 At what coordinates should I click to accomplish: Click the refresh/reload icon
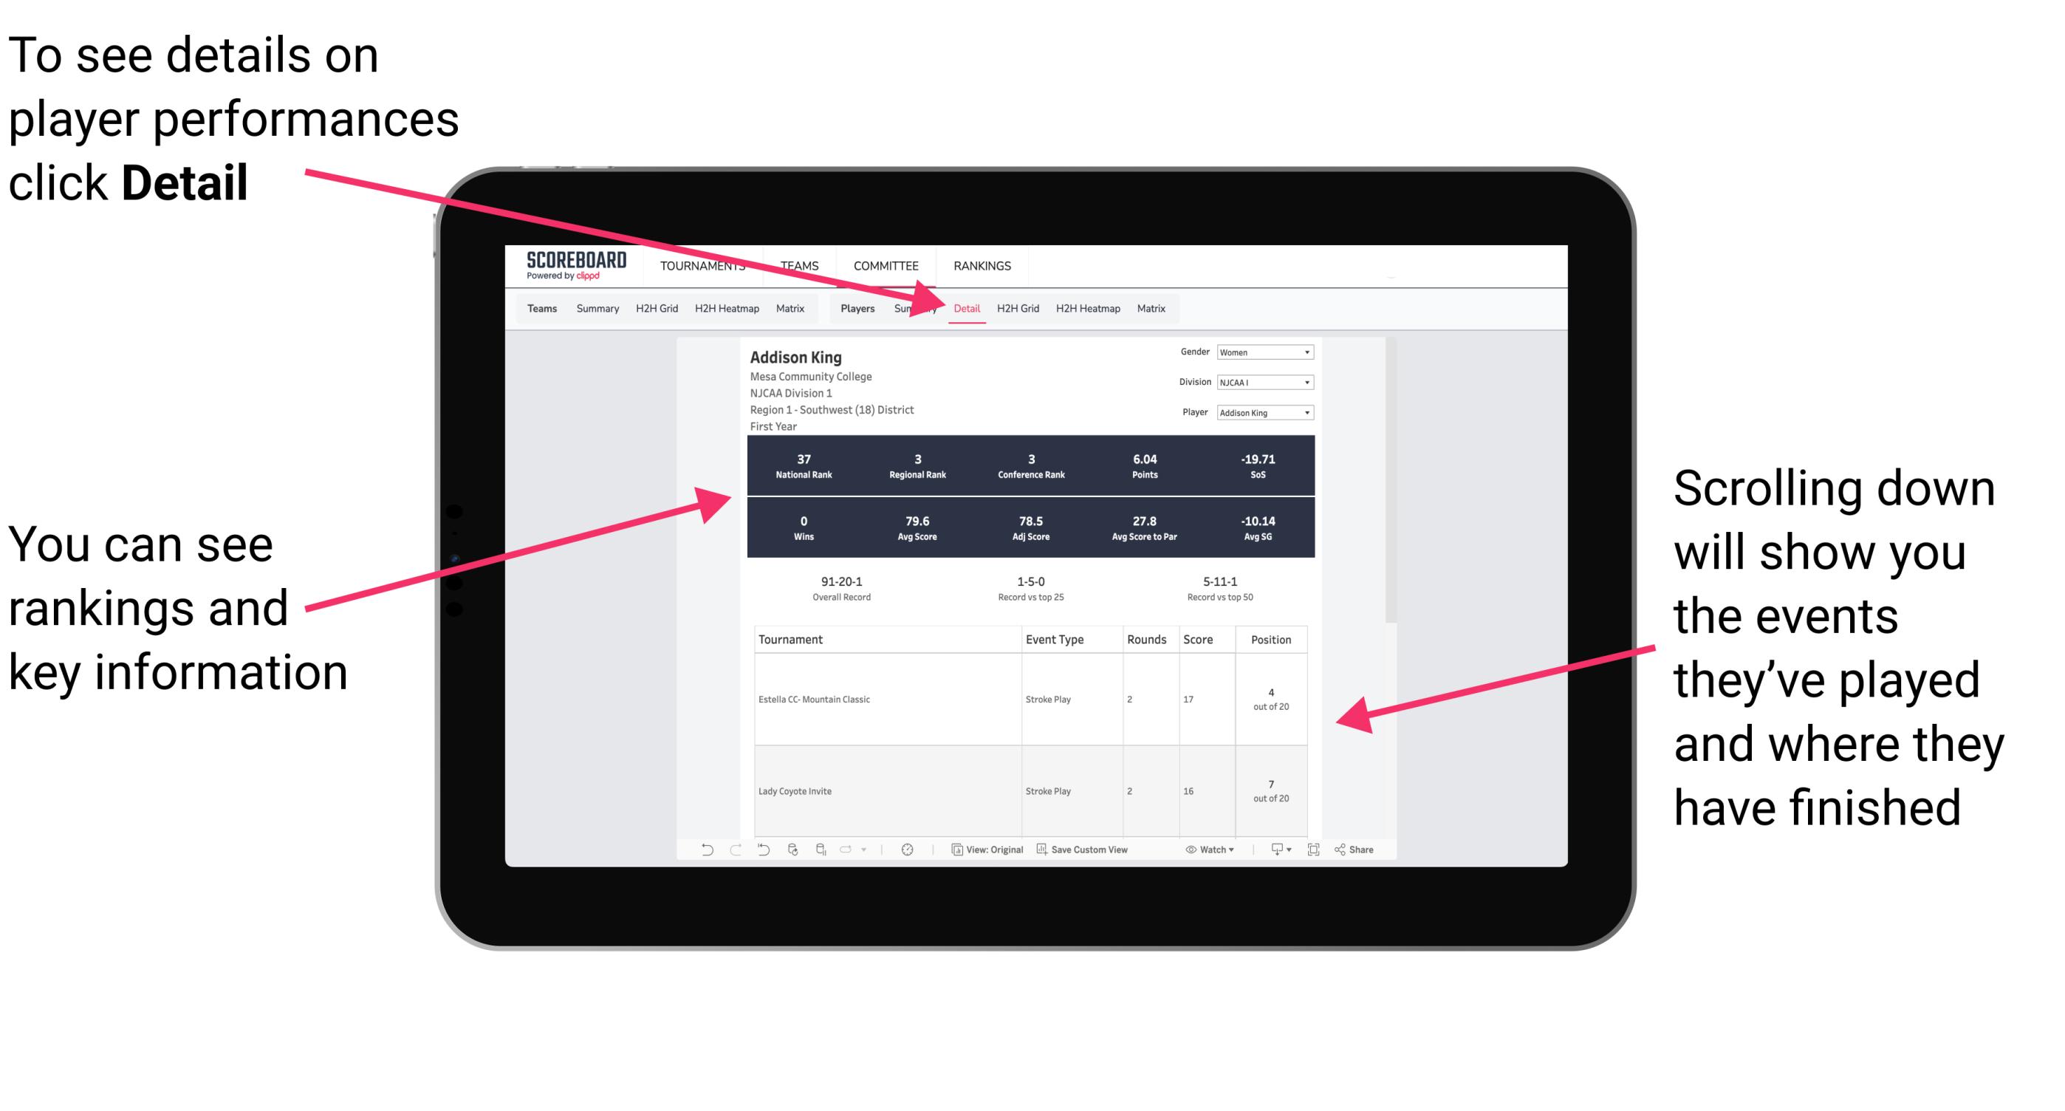(x=790, y=856)
